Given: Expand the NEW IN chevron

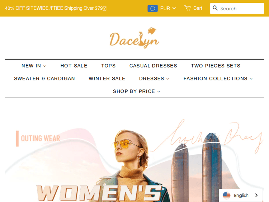Looking at the screenshot, I should pos(45,66).
